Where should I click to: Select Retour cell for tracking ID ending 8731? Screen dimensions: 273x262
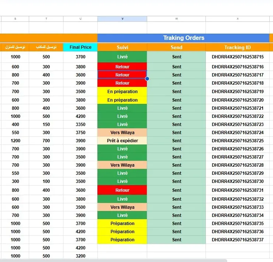[x=122, y=190]
